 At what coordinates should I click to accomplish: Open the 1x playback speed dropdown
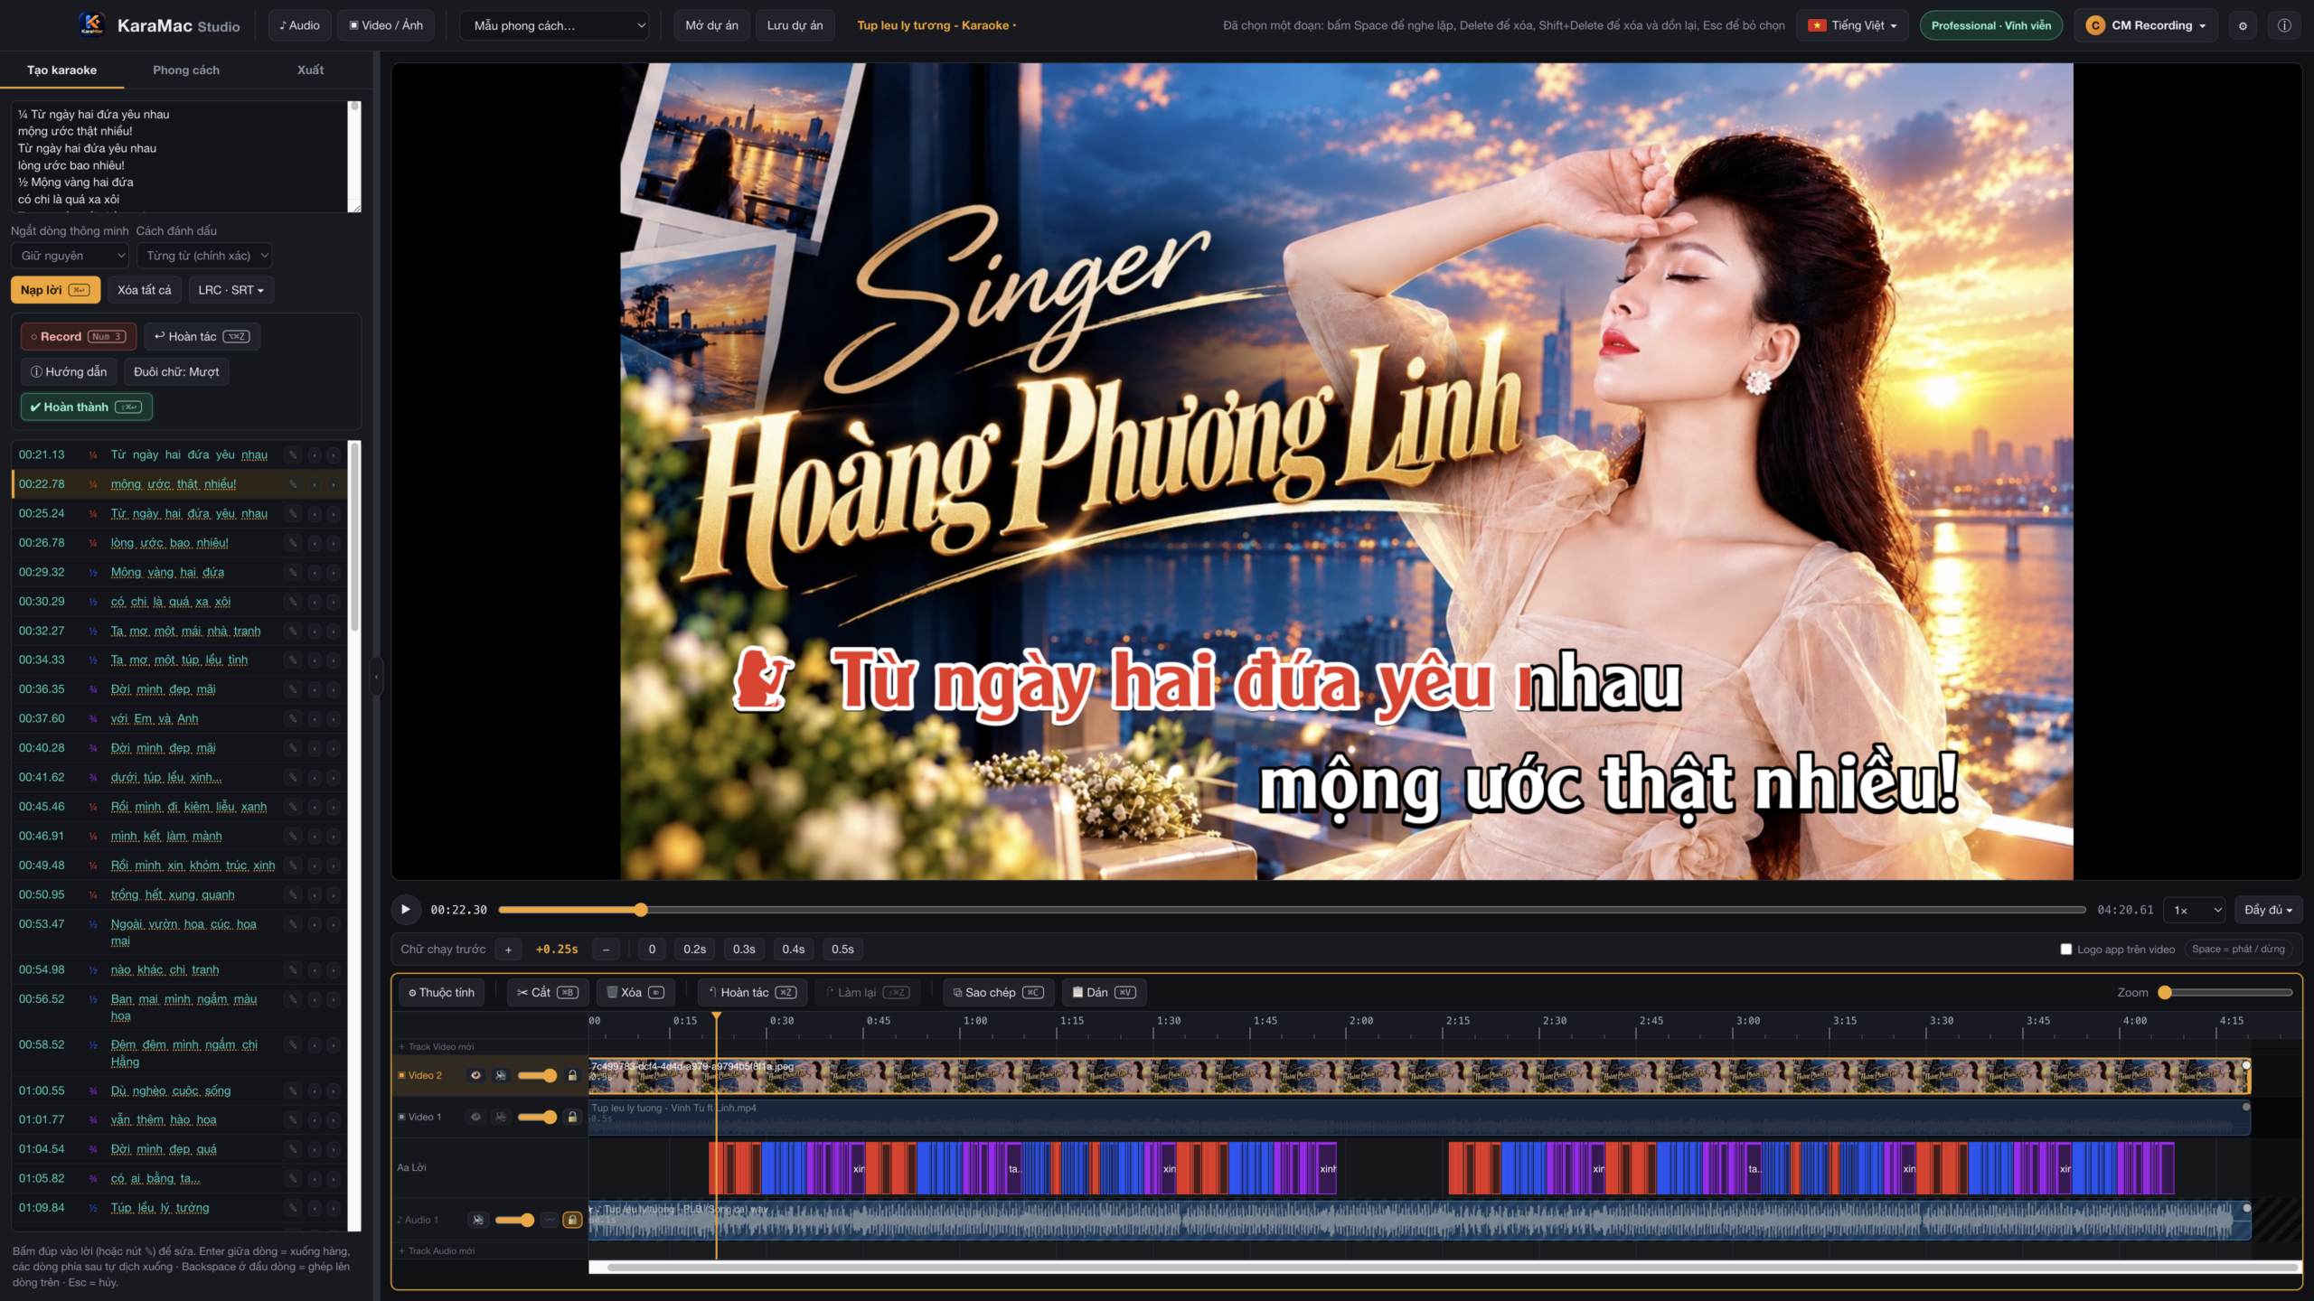2194,910
